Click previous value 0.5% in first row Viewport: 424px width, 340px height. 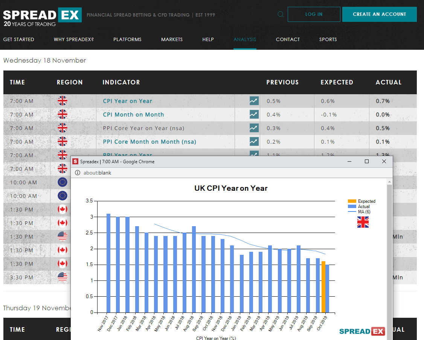click(273, 101)
